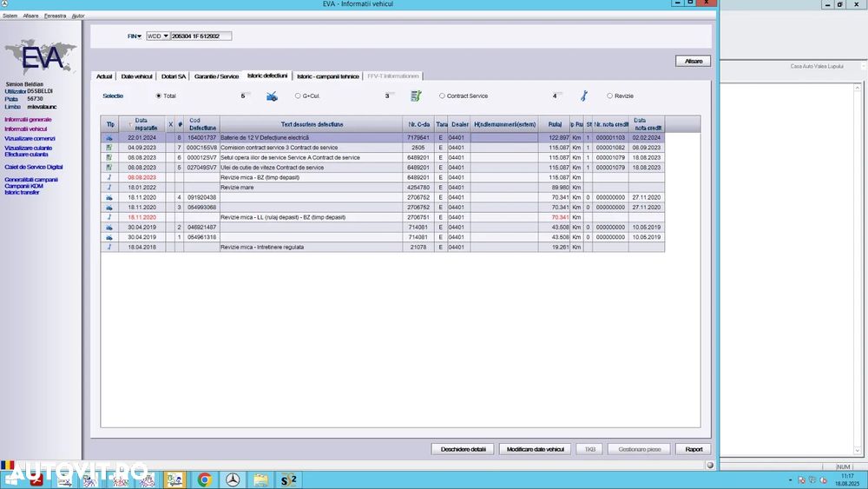This screenshot has height=489, width=868.
Task: Click the Raport button
Action: [x=693, y=449]
